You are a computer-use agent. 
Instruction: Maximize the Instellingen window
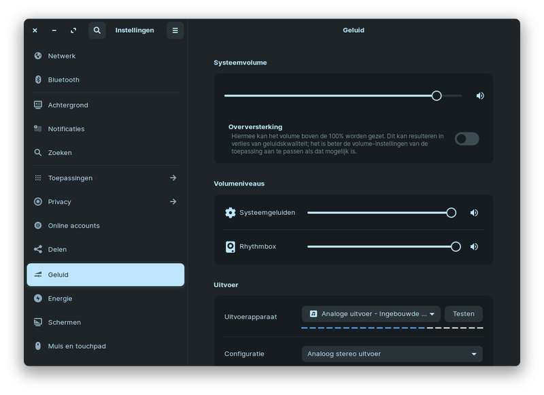(73, 31)
